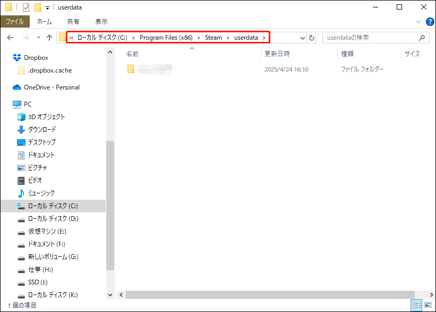Expand the ribbon with the chevron
The width and height of the screenshot is (436, 312).
[418, 22]
